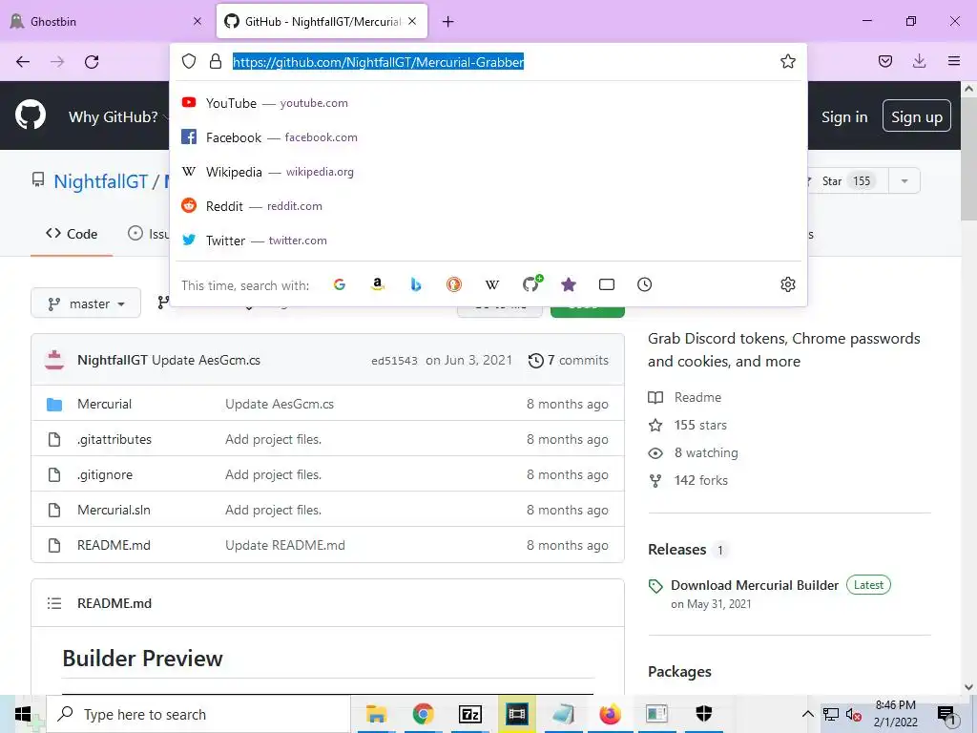Screen dimensions: 977x733
Task: Choose the Wikipedia suggestion
Action: [488, 172]
